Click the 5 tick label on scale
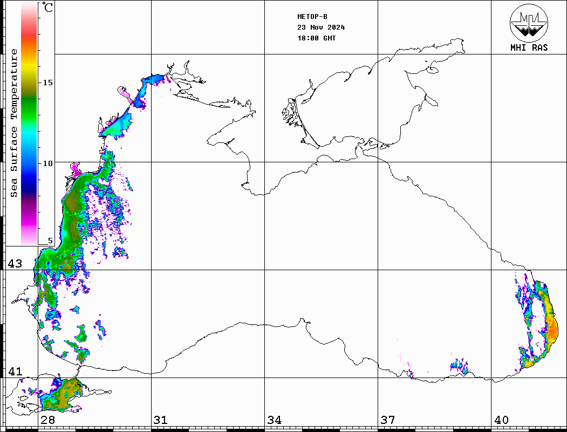567x432 pixels. tap(50, 241)
